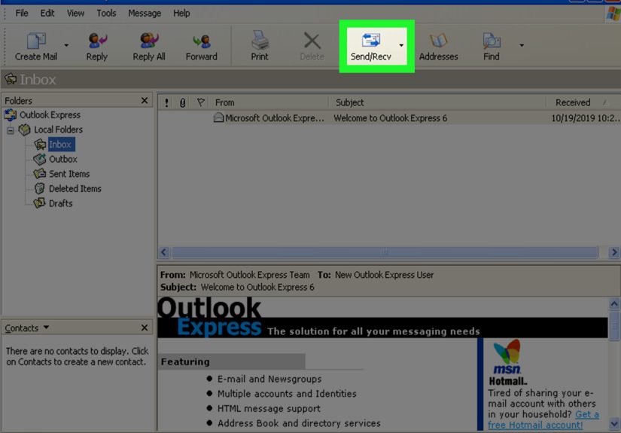Close the Contacts pane
This screenshot has width=621, height=433.
pyautogui.click(x=145, y=328)
